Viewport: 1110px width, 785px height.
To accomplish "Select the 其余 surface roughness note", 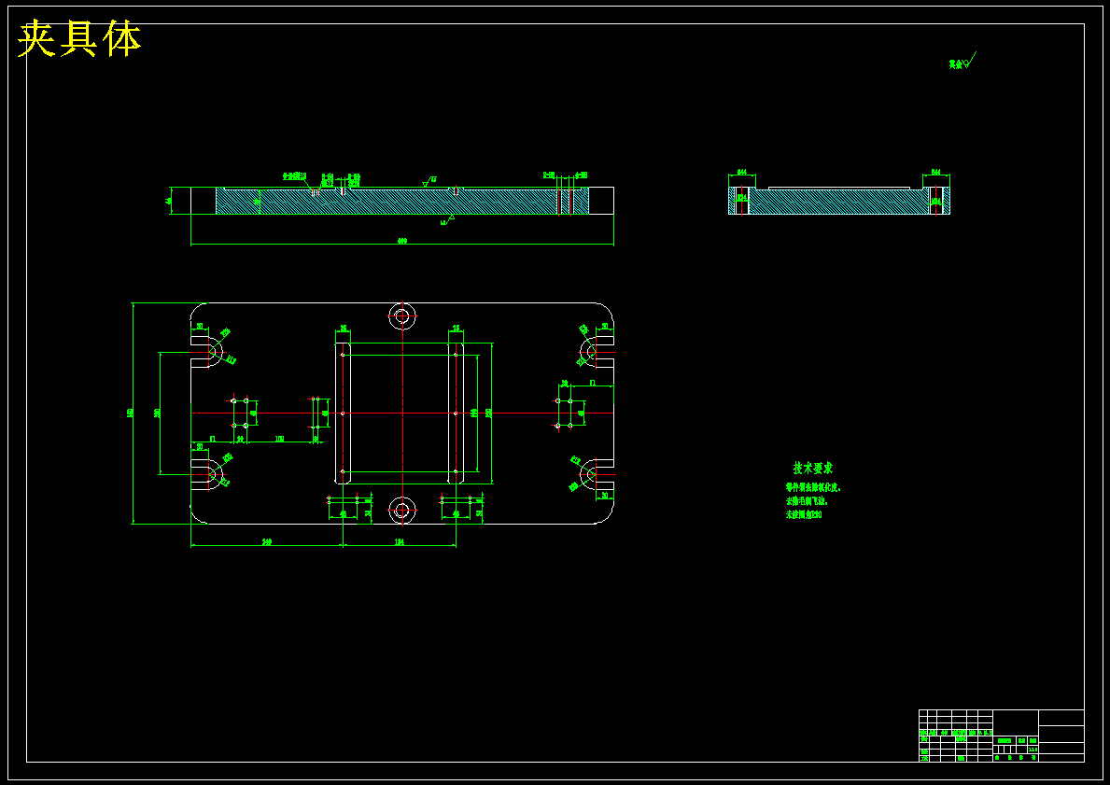I will (x=962, y=62).
